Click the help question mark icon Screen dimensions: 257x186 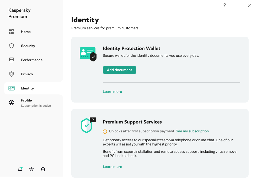[224, 5]
